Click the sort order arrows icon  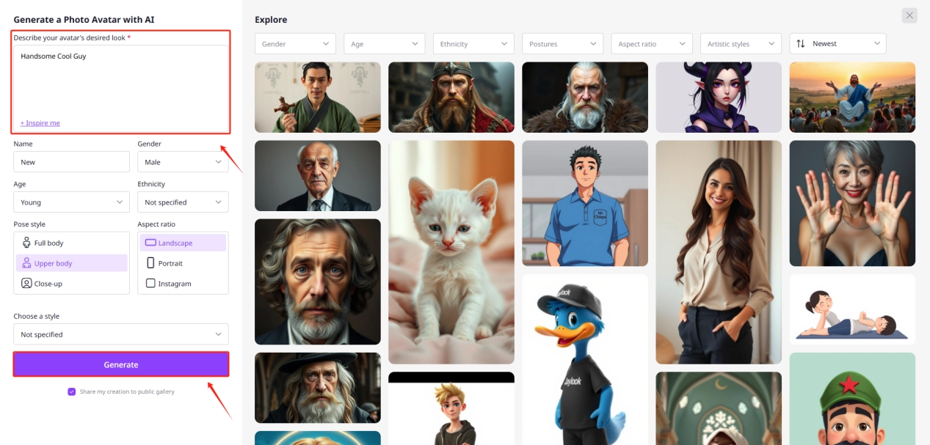(x=801, y=44)
